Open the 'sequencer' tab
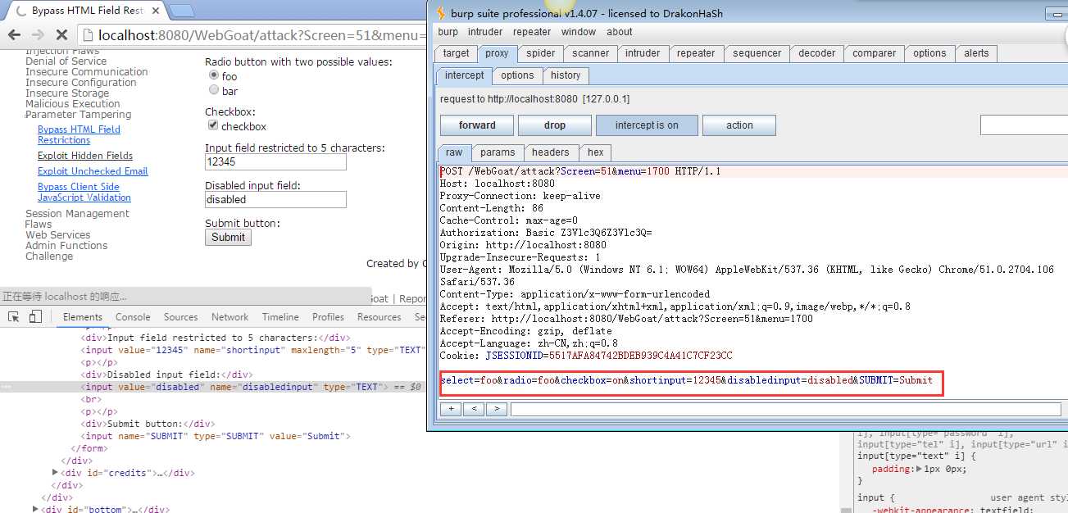 point(757,53)
